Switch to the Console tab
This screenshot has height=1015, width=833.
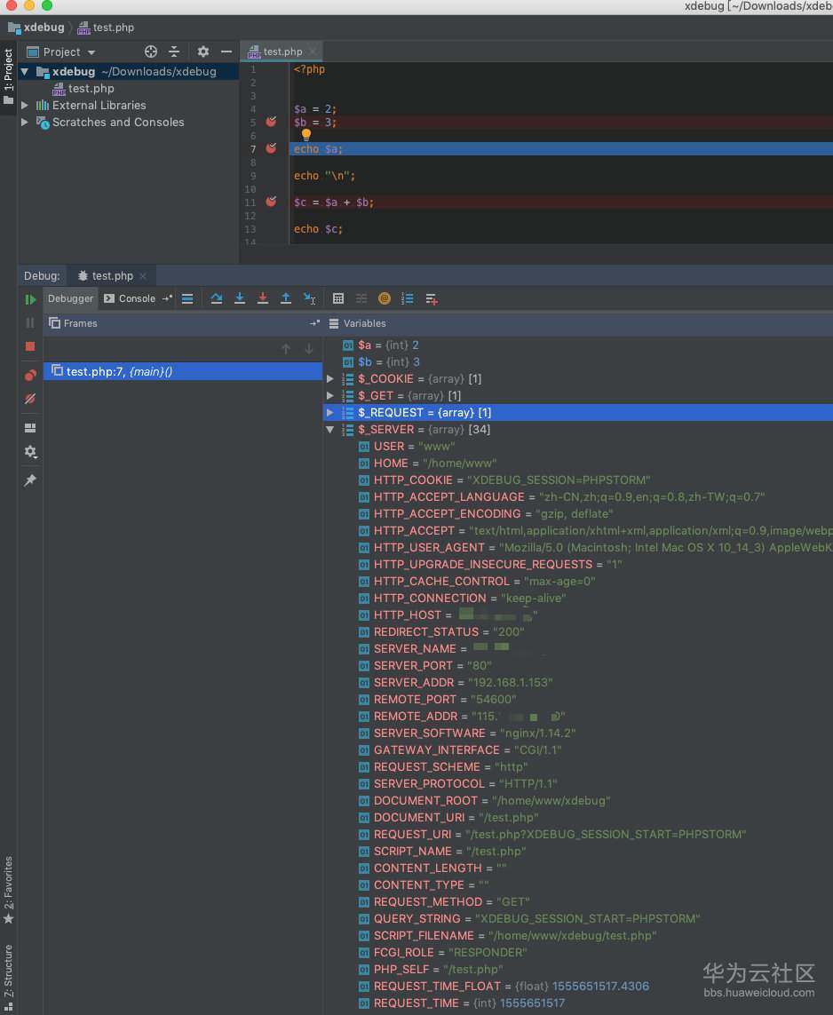[130, 298]
